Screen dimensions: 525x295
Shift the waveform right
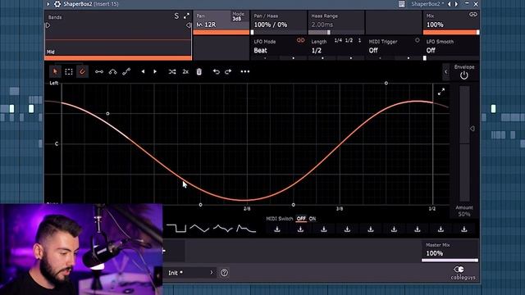pos(155,71)
